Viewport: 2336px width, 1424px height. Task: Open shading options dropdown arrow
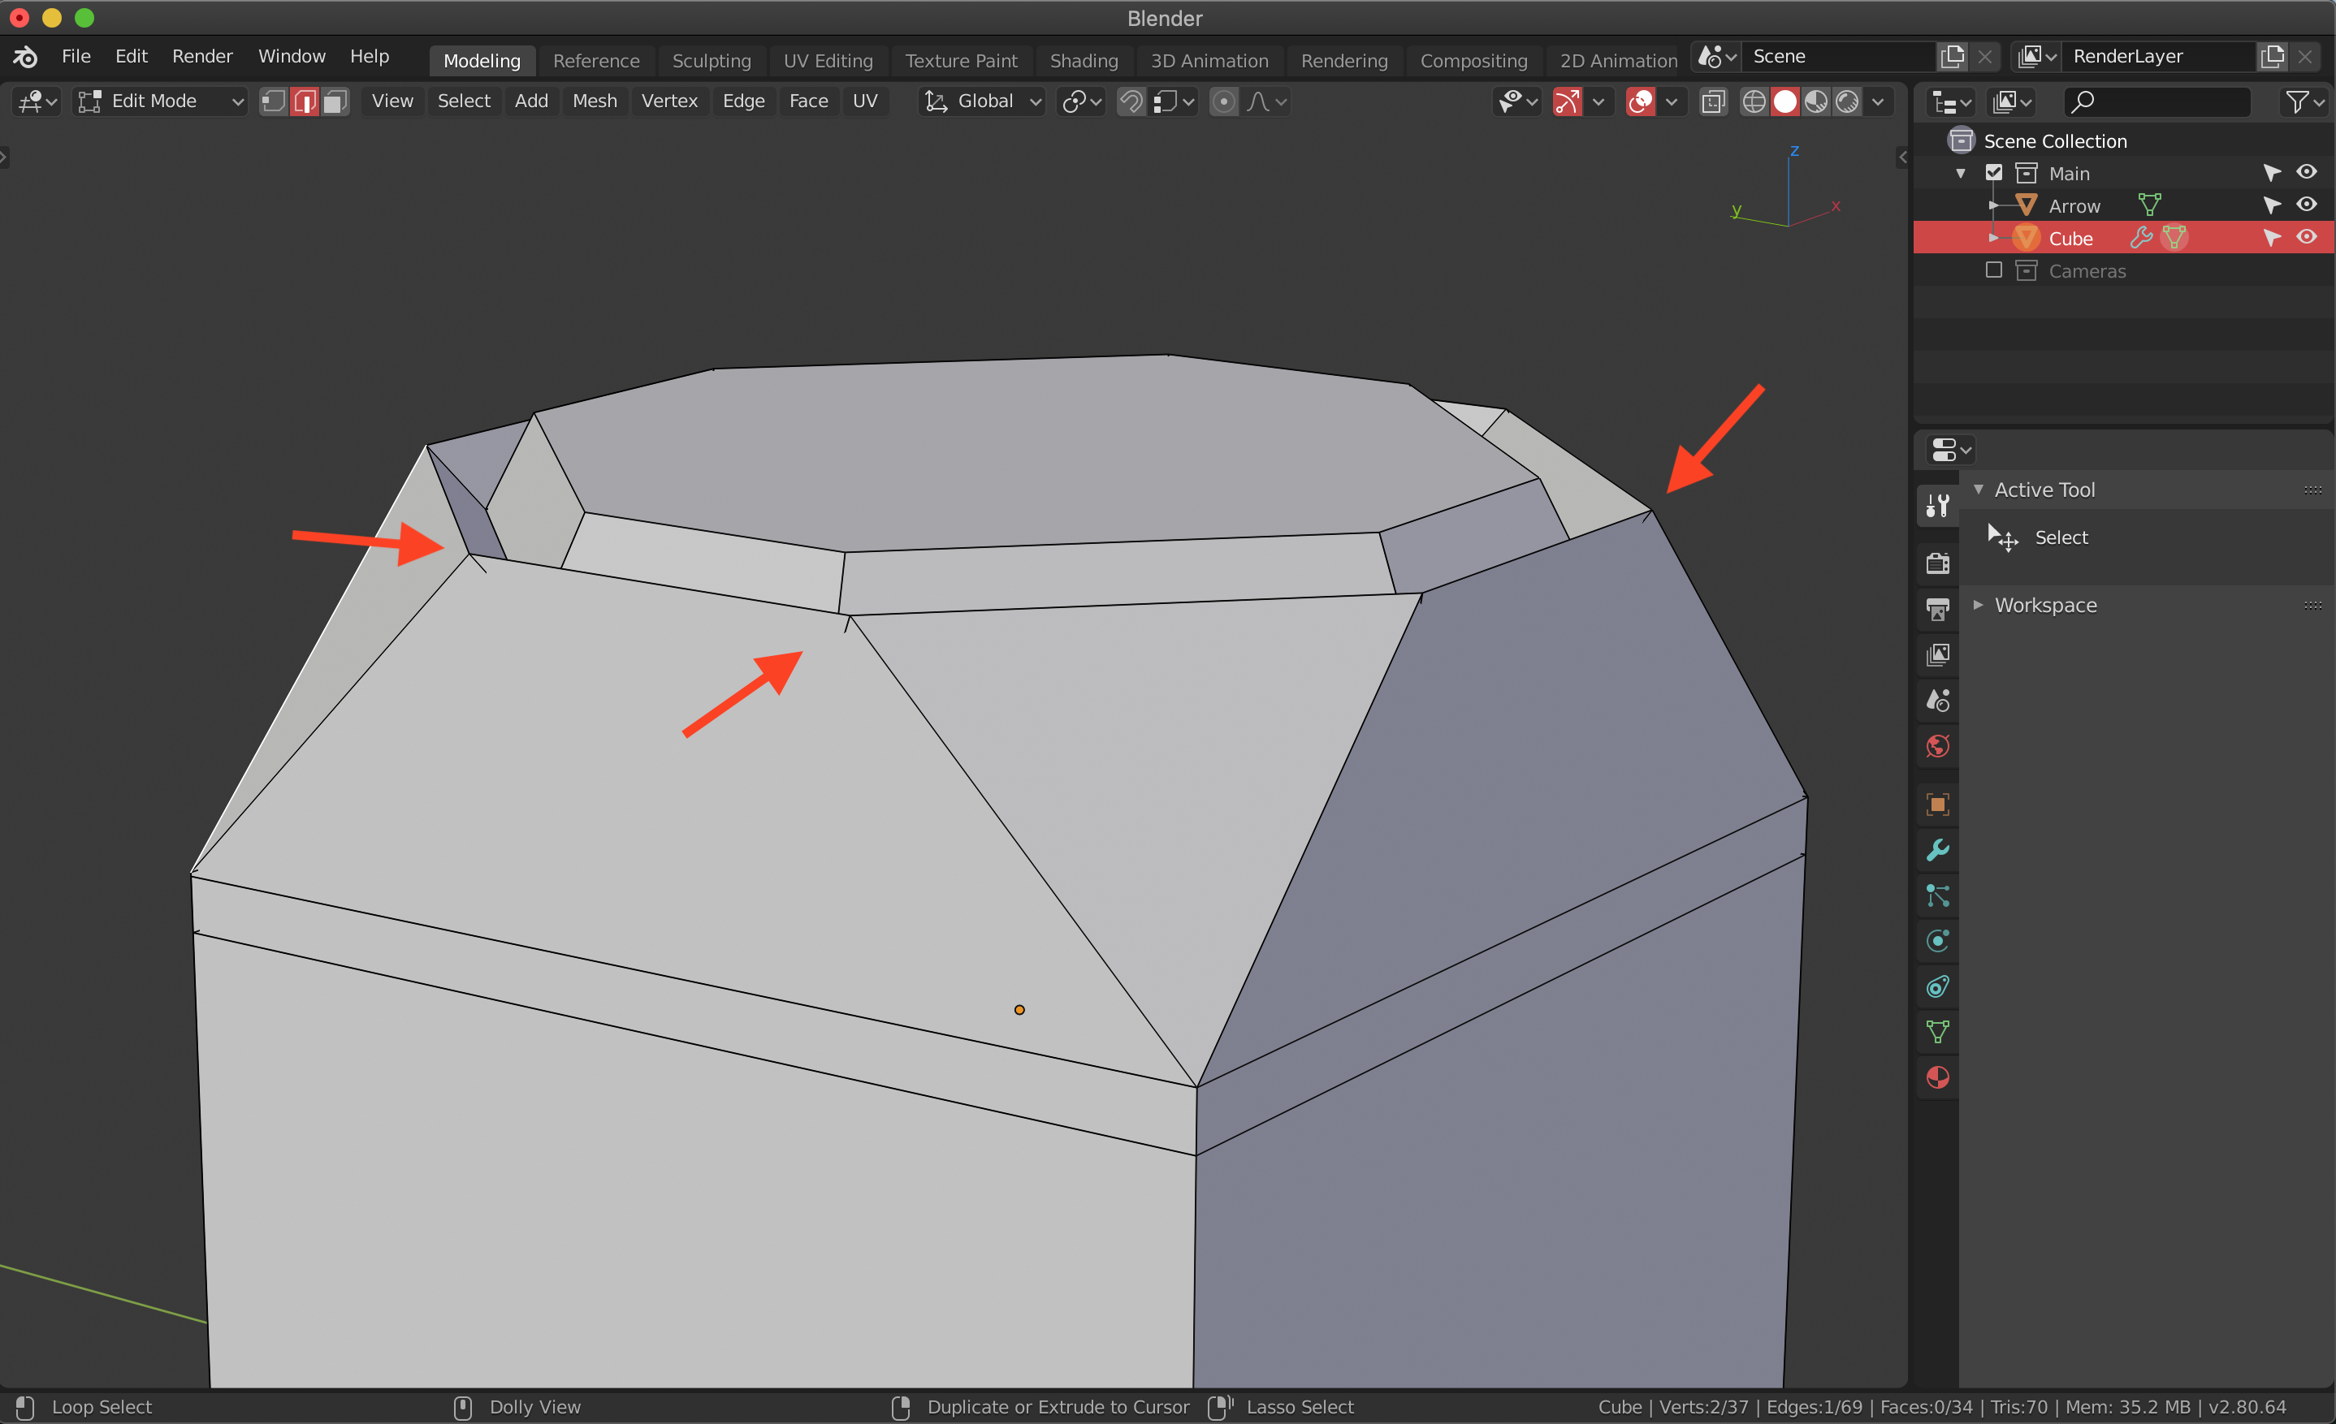point(1878,101)
